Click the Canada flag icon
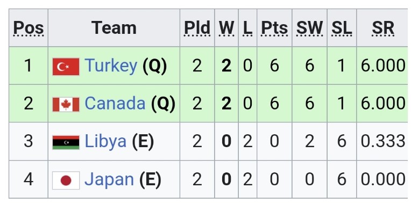411x203 pixels. pos(66,104)
